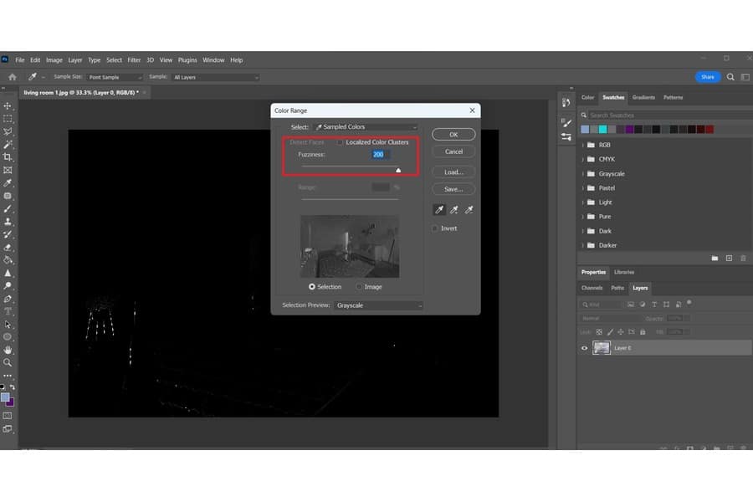The image size is (753, 502).
Task: Select the Lasso tool
Action: click(x=8, y=131)
